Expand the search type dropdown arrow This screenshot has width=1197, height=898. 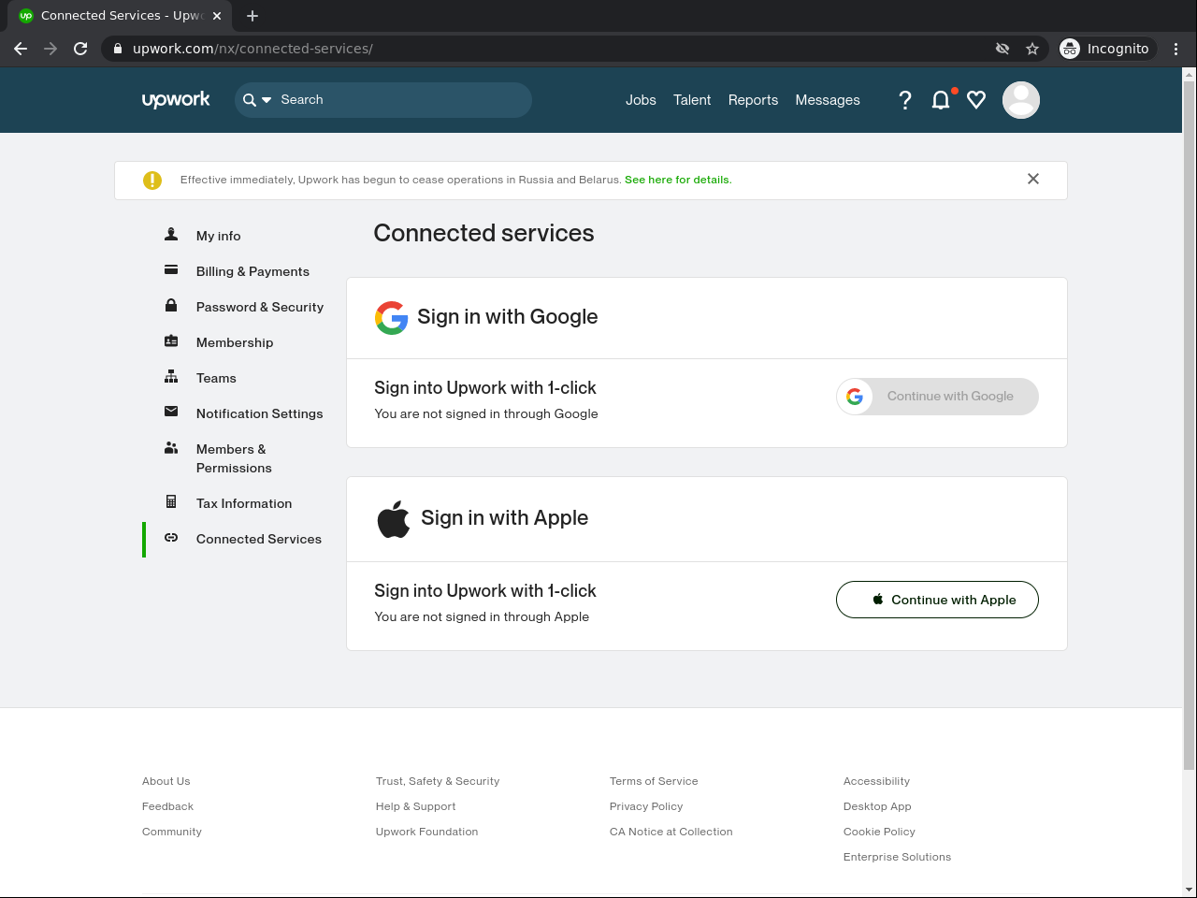coord(267,100)
